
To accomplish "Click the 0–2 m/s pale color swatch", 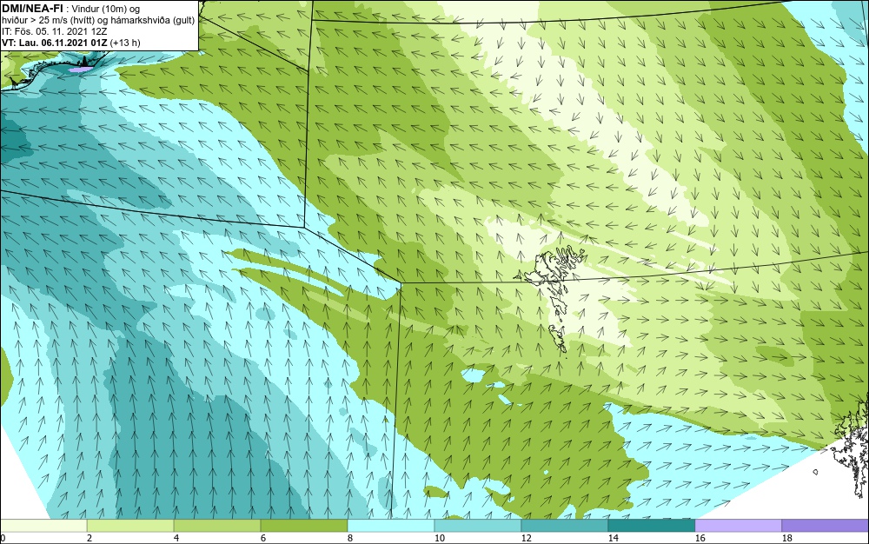I will click(43, 526).
